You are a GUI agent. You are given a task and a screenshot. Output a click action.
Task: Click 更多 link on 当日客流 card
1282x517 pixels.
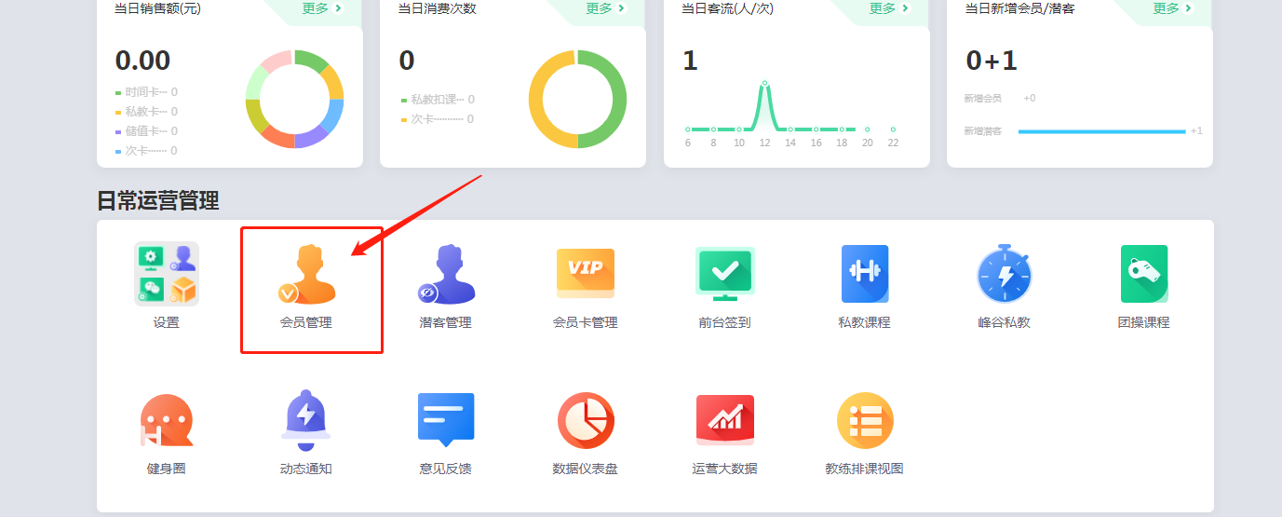tap(889, 8)
